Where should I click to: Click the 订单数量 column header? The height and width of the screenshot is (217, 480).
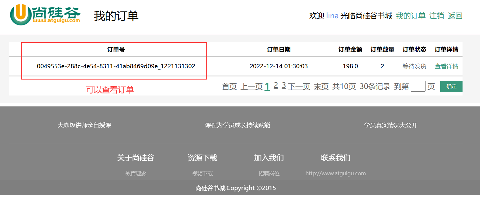click(382, 49)
